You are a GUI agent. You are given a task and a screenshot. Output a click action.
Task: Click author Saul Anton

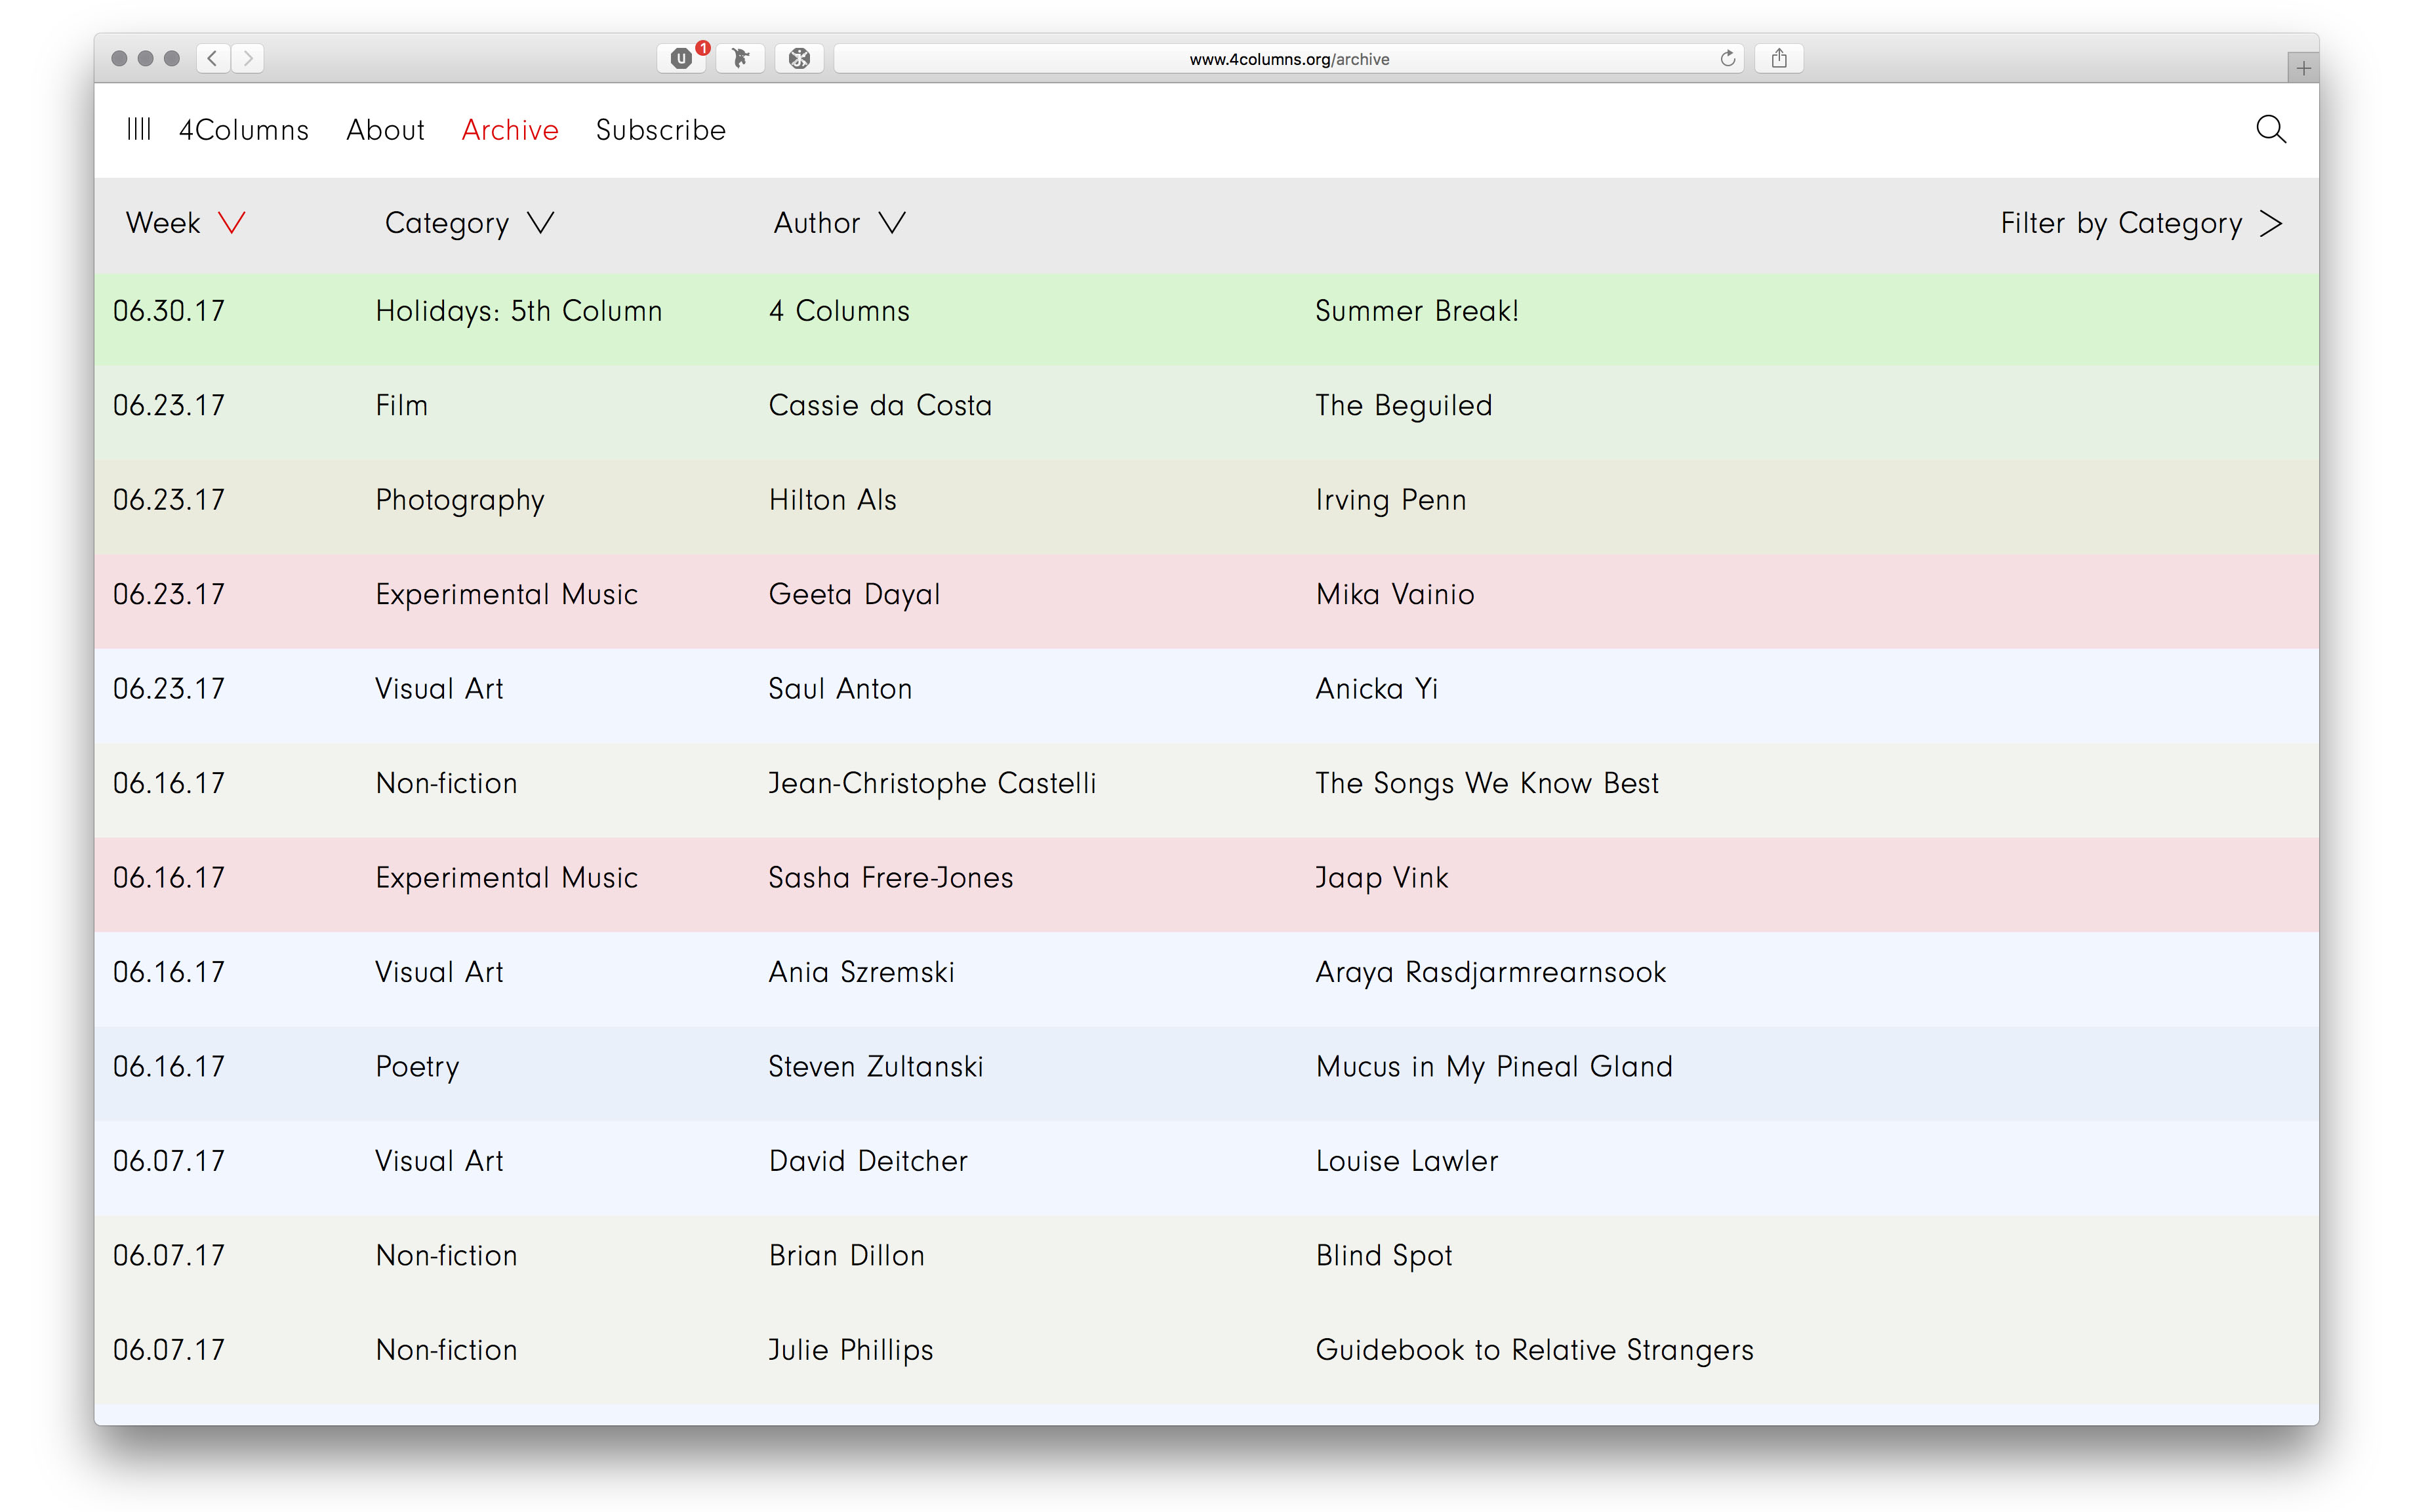[840, 689]
